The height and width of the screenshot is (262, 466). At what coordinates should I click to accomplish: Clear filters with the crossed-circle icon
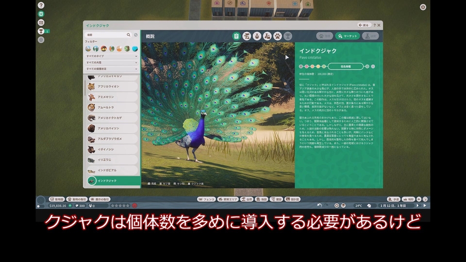pyautogui.click(x=136, y=35)
